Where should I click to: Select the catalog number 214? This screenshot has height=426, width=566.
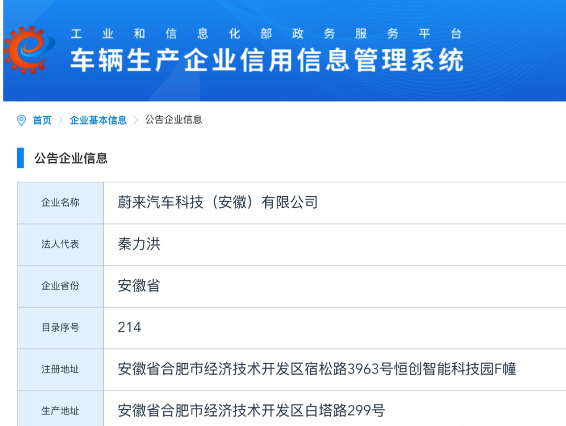129,327
